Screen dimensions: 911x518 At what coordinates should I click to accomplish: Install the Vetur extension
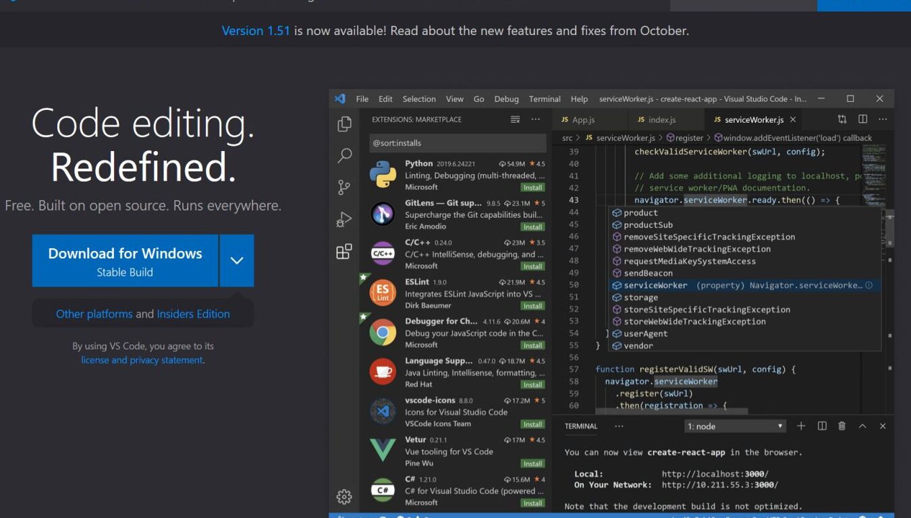click(x=533, y=463)
